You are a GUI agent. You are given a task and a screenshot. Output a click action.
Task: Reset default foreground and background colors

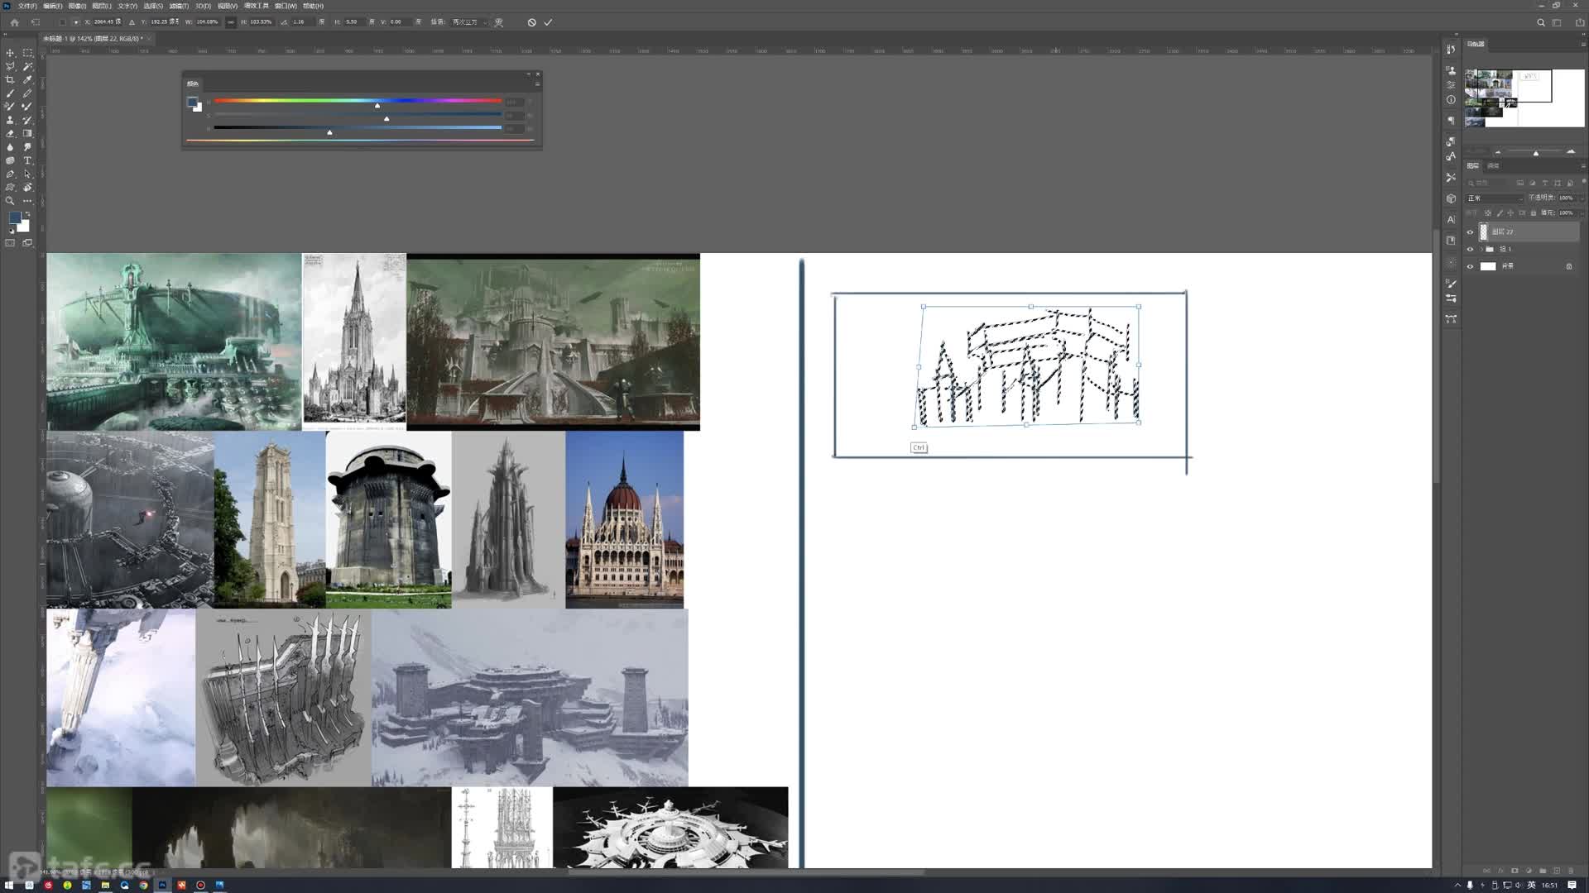click(x=12, y=232)
